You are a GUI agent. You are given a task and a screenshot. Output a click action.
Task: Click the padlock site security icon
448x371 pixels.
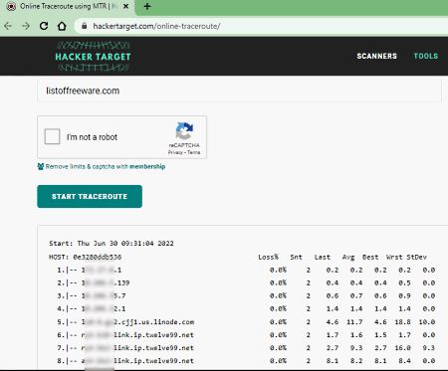click(x=85, y=26)
